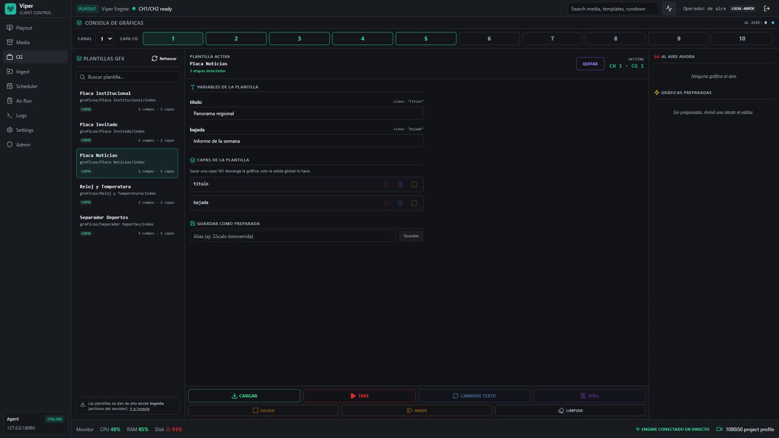Click the activity monitor icon in top bar

point(669,9)
